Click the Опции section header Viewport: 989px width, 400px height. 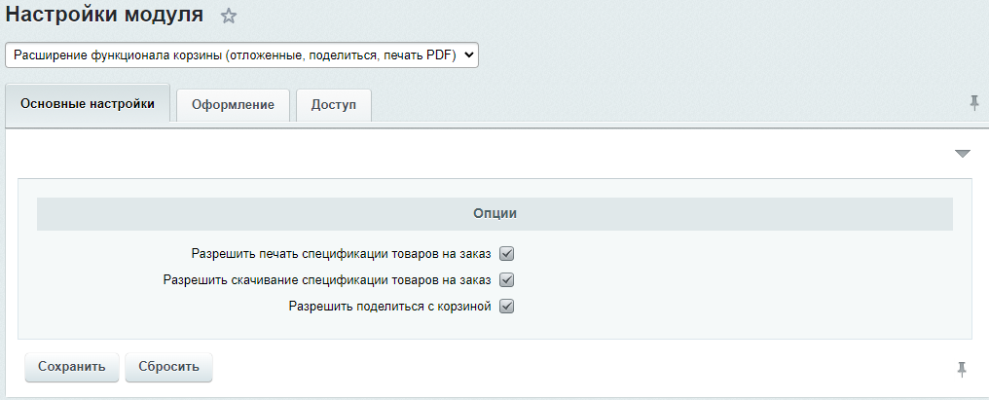tap(494, 213)
